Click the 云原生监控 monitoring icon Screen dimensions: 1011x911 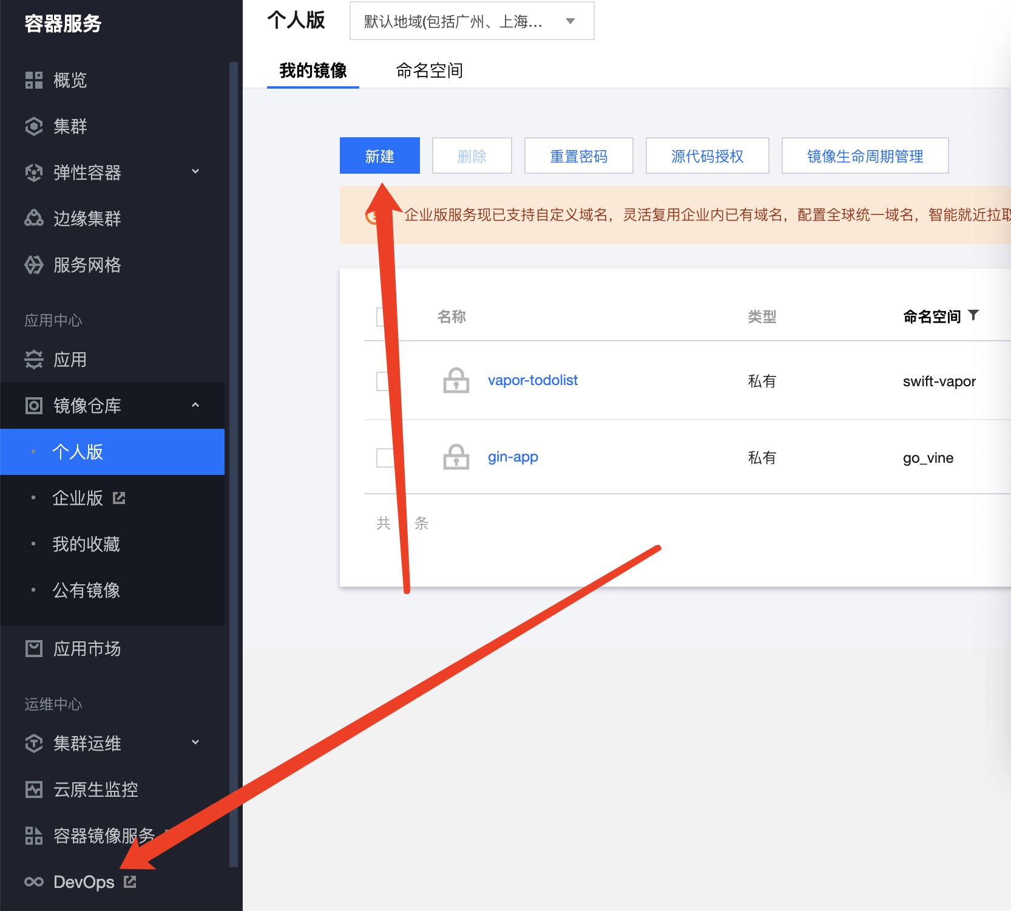34,790
